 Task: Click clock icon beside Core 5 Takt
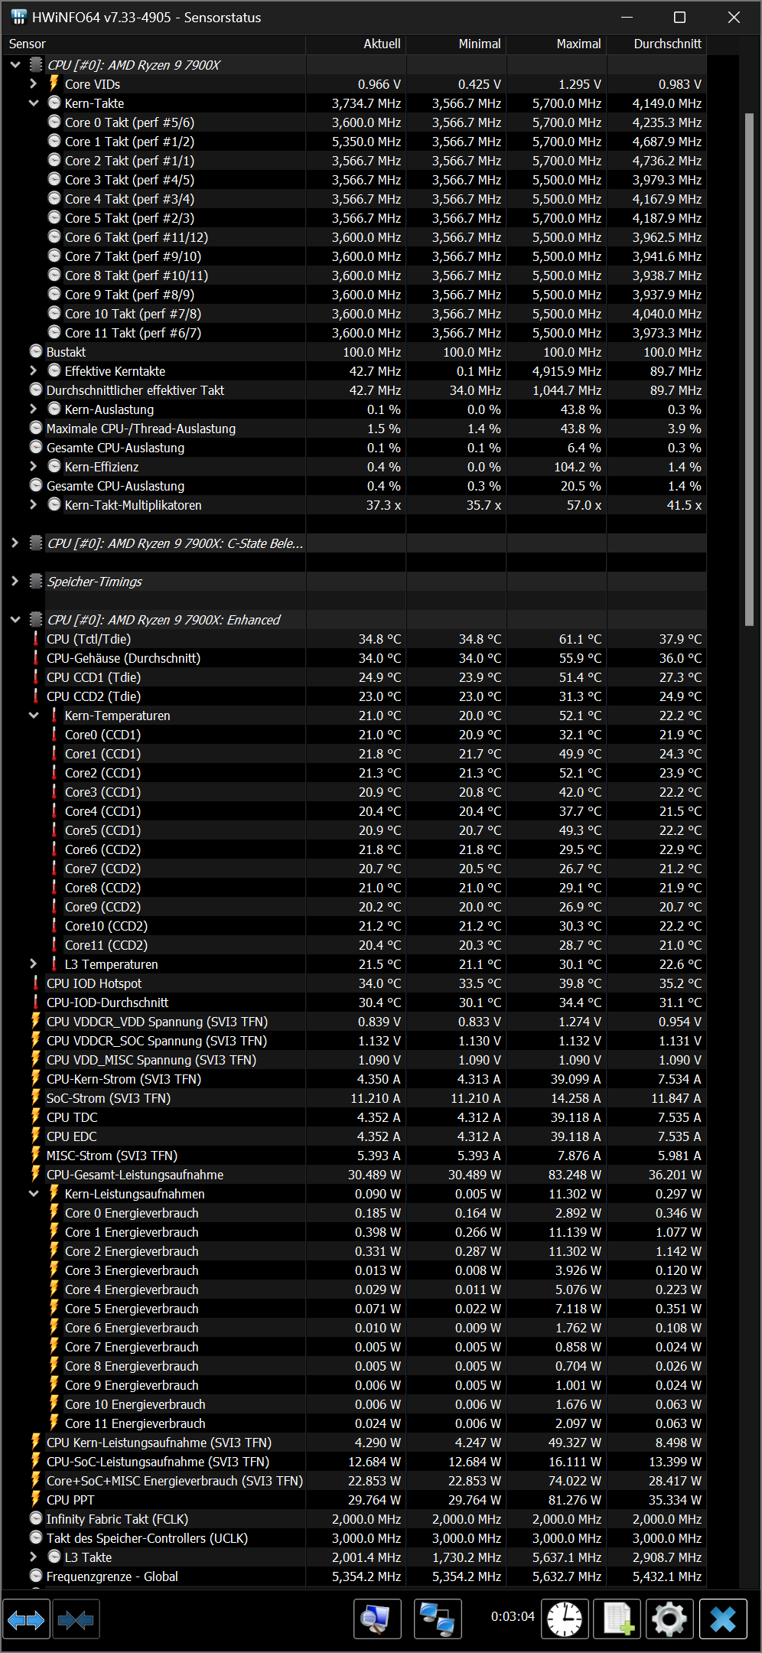[x=54, y=217]
